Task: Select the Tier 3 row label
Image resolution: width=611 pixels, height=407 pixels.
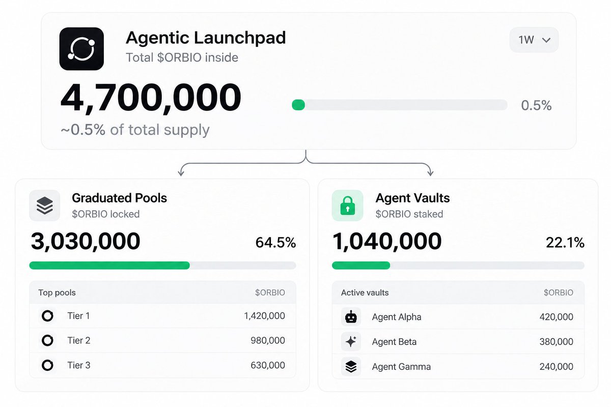Action: tap(79, 365)
